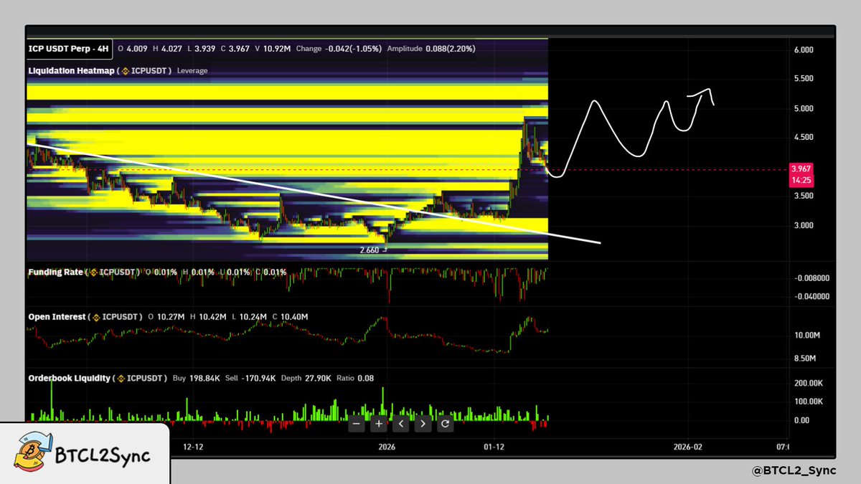Click the Orderbook Liquidity indicator title

coord(70,378)
